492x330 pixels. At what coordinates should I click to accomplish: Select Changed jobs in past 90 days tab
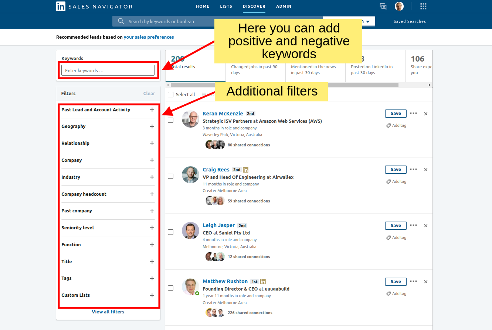[255, 66]
